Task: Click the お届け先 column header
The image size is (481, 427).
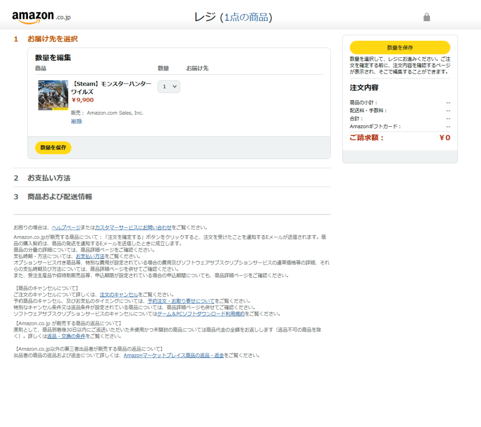Action: click(197, 68)
